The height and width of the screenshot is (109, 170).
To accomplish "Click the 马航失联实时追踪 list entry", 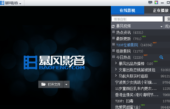I will 133,76.
